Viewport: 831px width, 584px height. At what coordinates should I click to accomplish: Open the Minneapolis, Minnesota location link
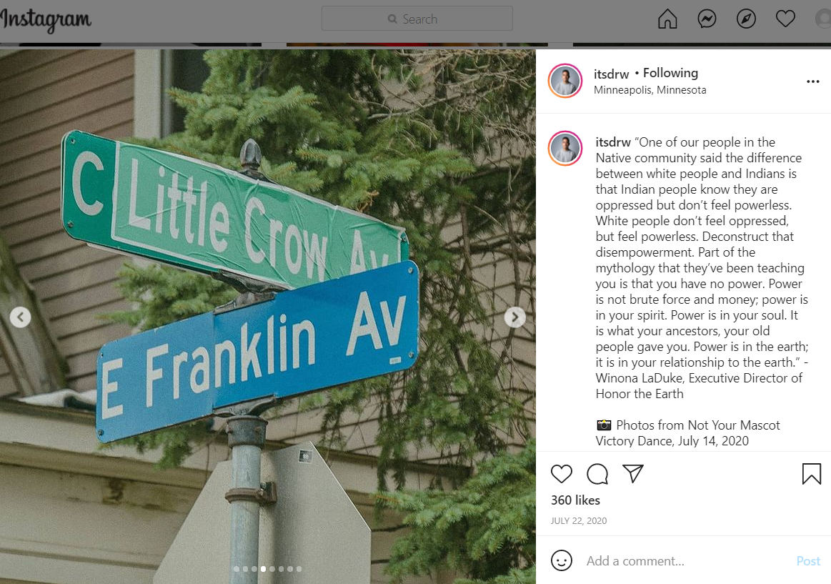tap(650, 89)
